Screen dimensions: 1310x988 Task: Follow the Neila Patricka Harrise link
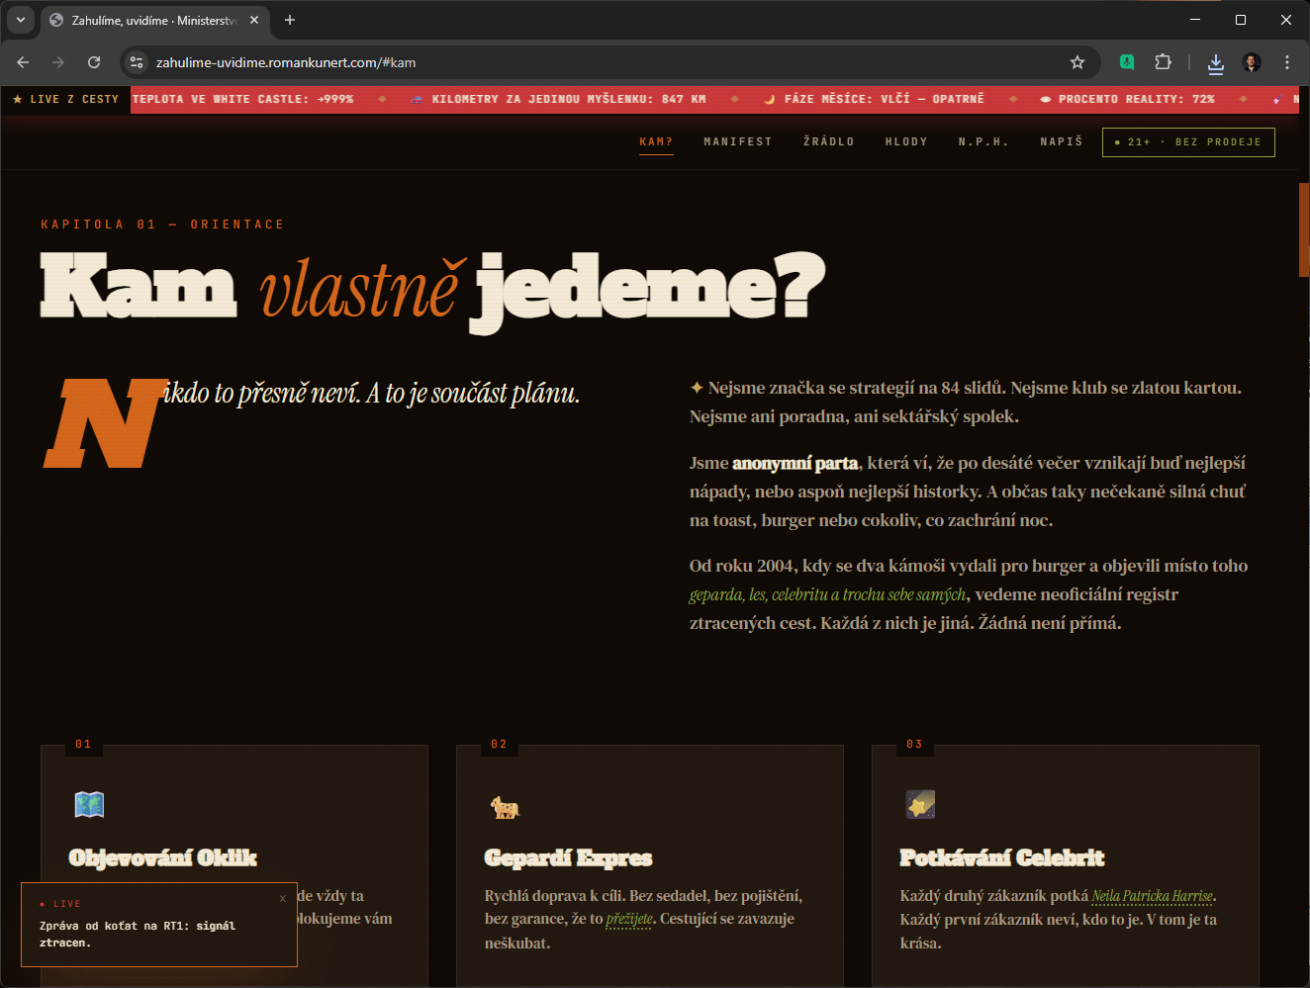(x=1152, y=897)
